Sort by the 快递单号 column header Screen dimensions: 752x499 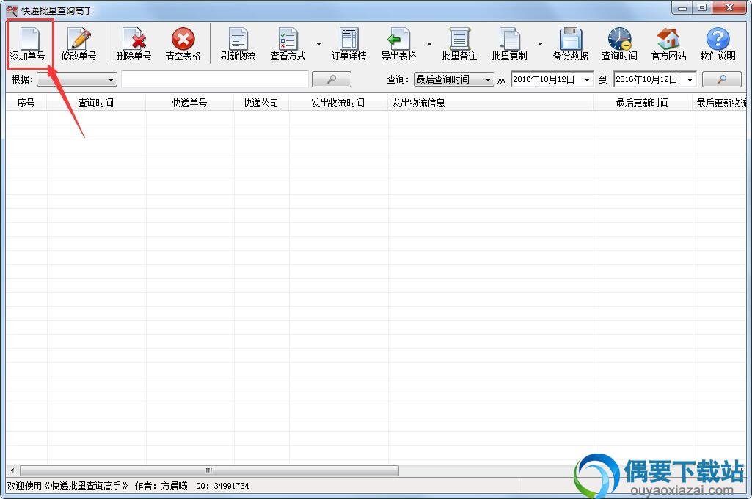[x=190, y=103]
